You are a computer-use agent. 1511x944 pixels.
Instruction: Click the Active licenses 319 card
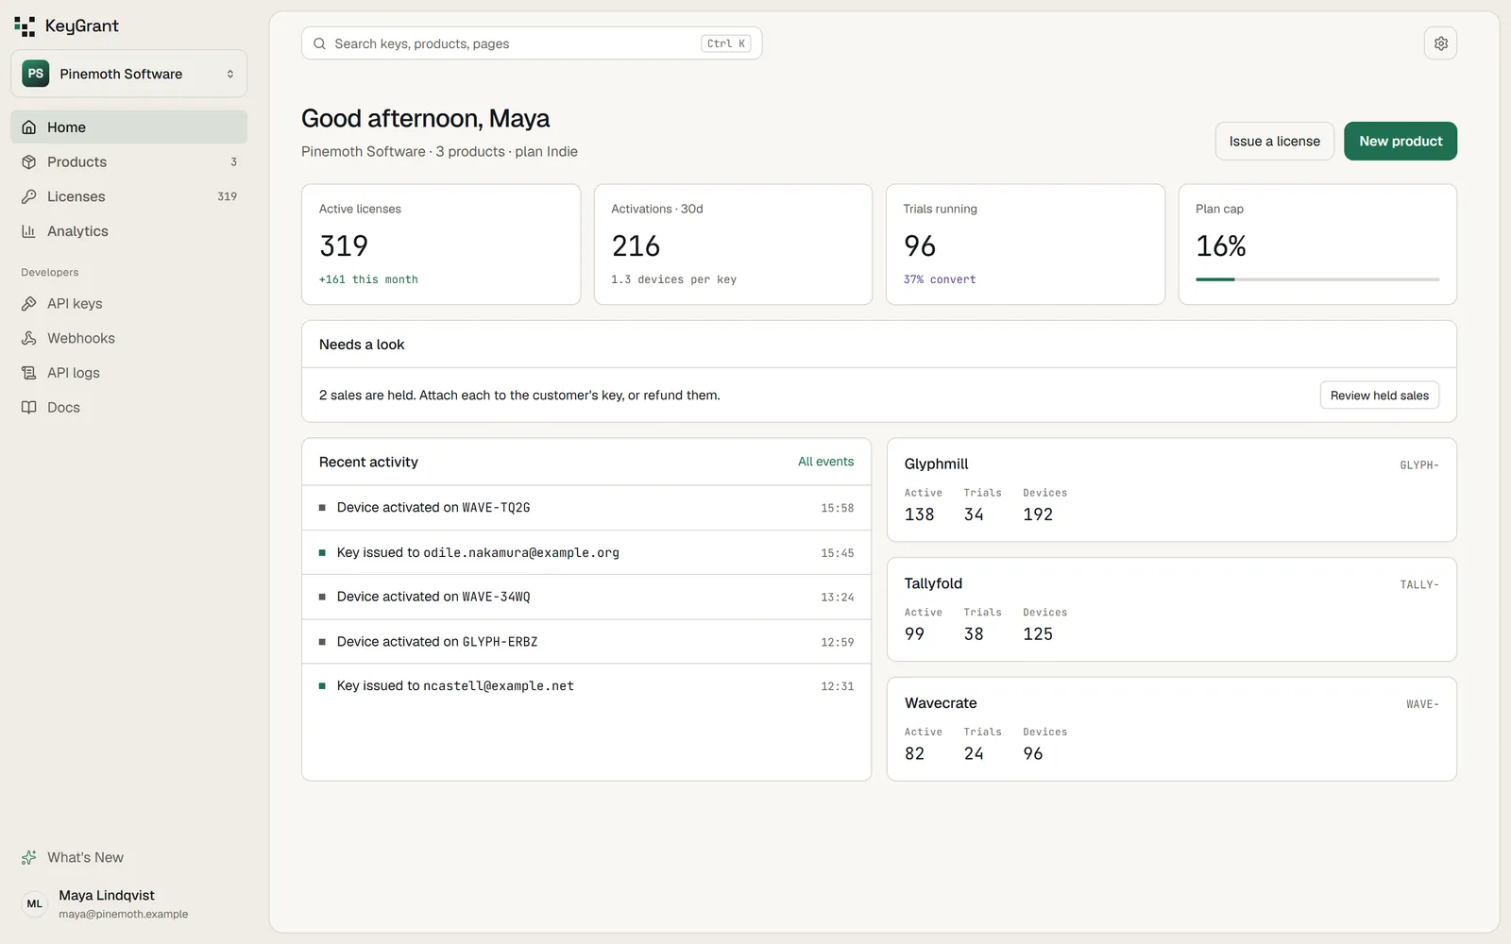(441, 244)
